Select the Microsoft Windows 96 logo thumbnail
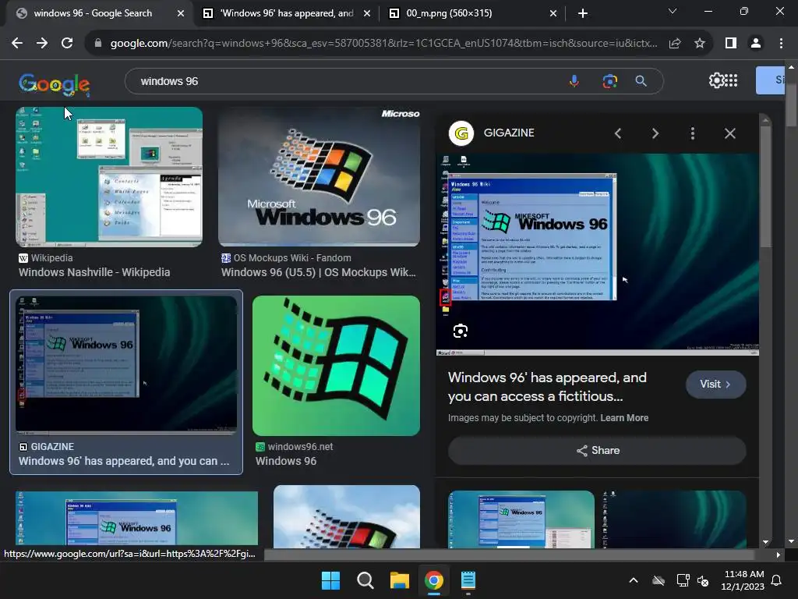 (319, 177)
